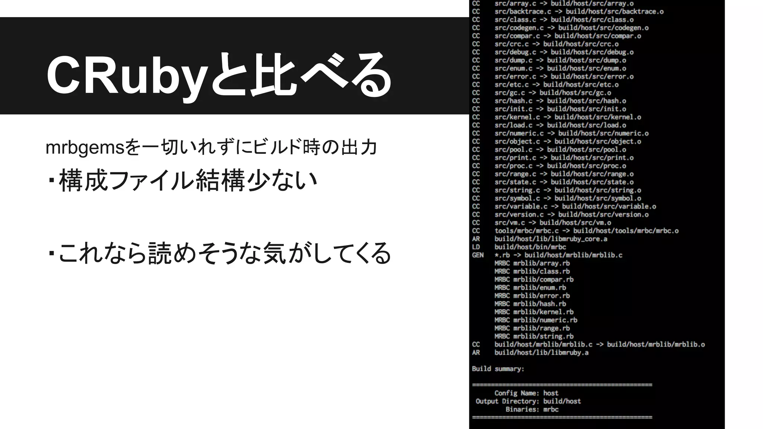The height and width of the screenshot is (429, 763).
Task: Click the tools/mrbc/mrbc.c compile line
Action: 575,231
